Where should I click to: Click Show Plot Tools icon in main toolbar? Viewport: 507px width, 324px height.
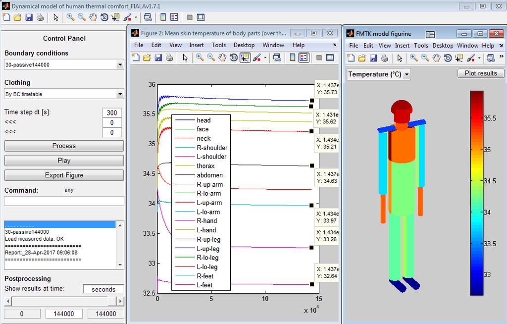coord(201,17)
